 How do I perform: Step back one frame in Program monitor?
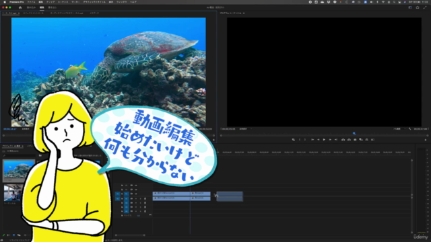tap(319, 140)
